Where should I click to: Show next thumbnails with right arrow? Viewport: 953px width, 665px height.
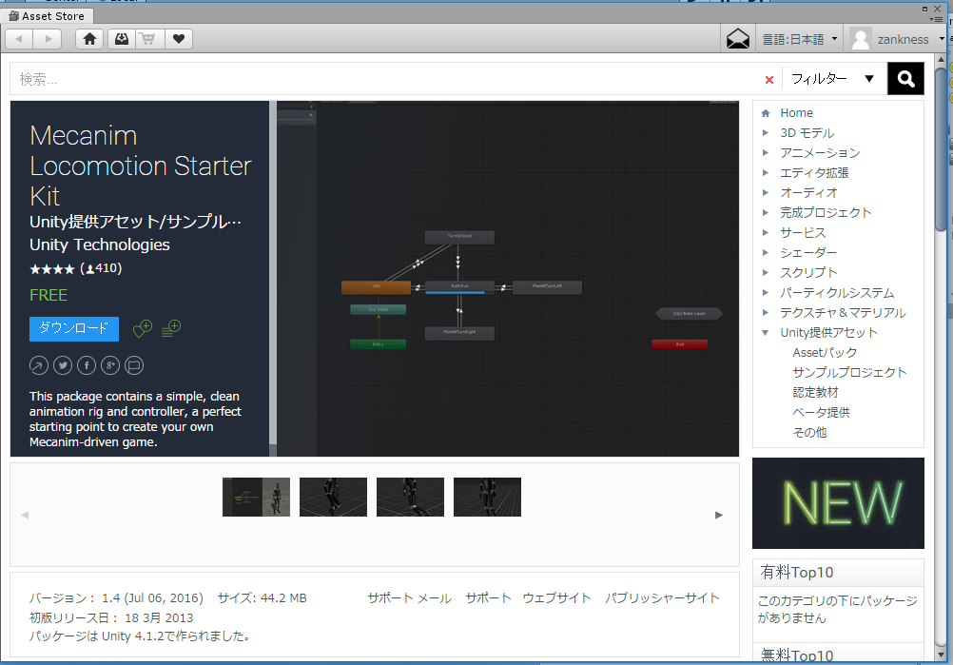(x=719, y=515)
